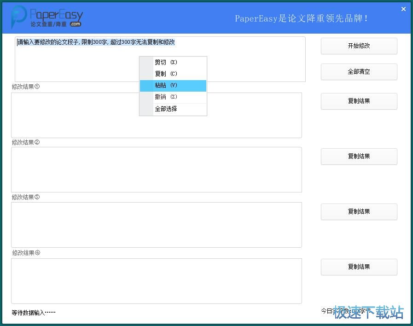The height and width of the screenshot is (326, 413).
Task: Click 复制结果 beside 修改结果③
Action: point(359,212)
